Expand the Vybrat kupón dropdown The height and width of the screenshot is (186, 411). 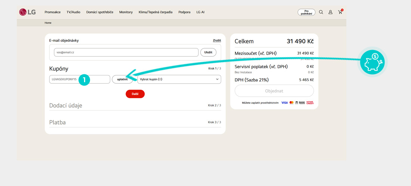[x=179, y=79]
